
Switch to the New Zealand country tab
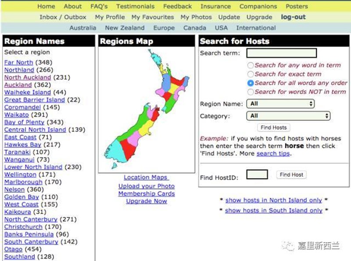point(125,28)
